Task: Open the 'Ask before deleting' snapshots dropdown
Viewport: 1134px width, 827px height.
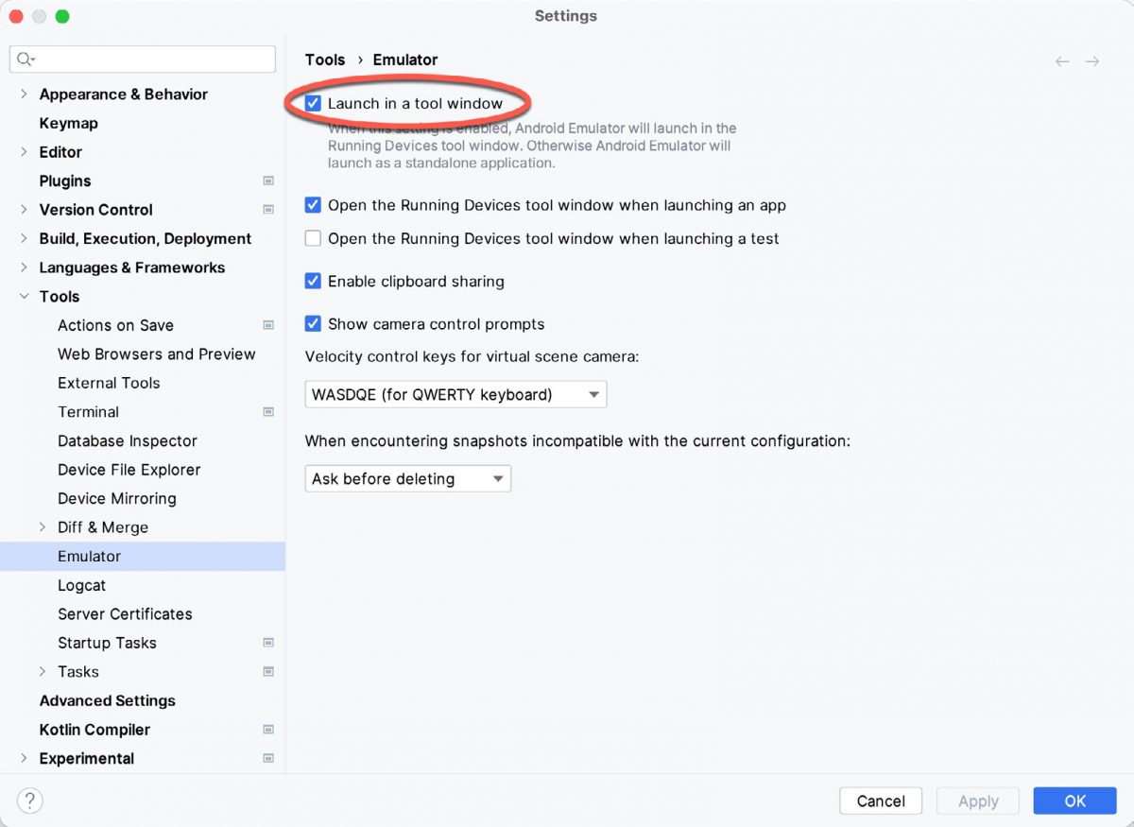Action: [x=499, y=478]
